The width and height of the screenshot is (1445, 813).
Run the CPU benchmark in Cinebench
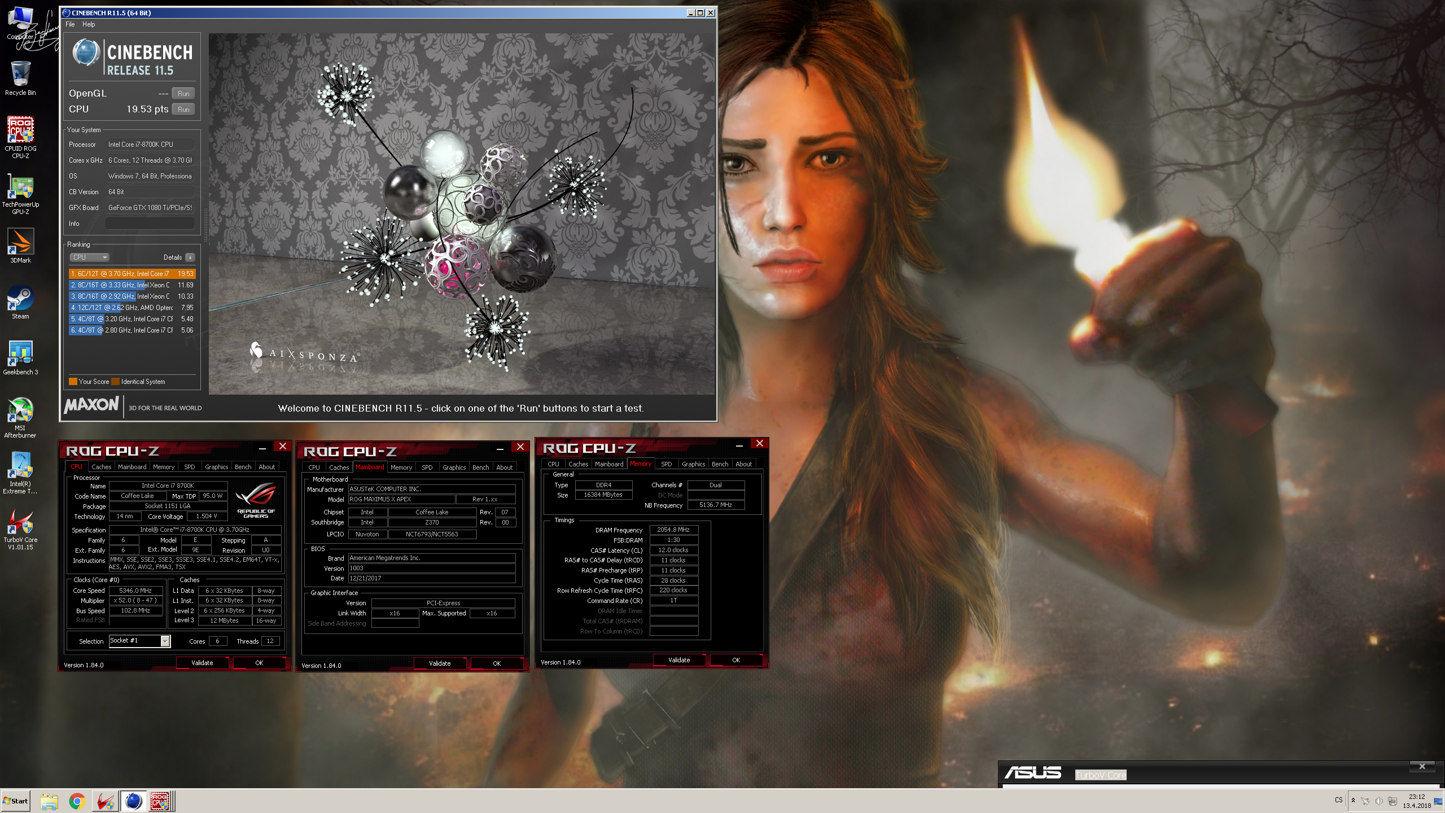183,110
